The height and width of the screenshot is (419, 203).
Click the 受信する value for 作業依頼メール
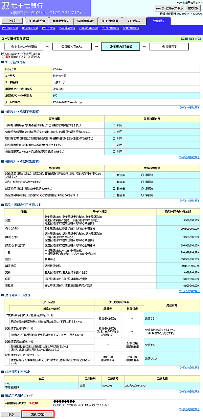click(150, 318)
